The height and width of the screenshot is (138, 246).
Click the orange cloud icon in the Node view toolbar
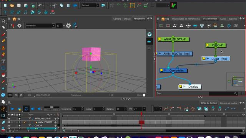click(x=215, y=26)
